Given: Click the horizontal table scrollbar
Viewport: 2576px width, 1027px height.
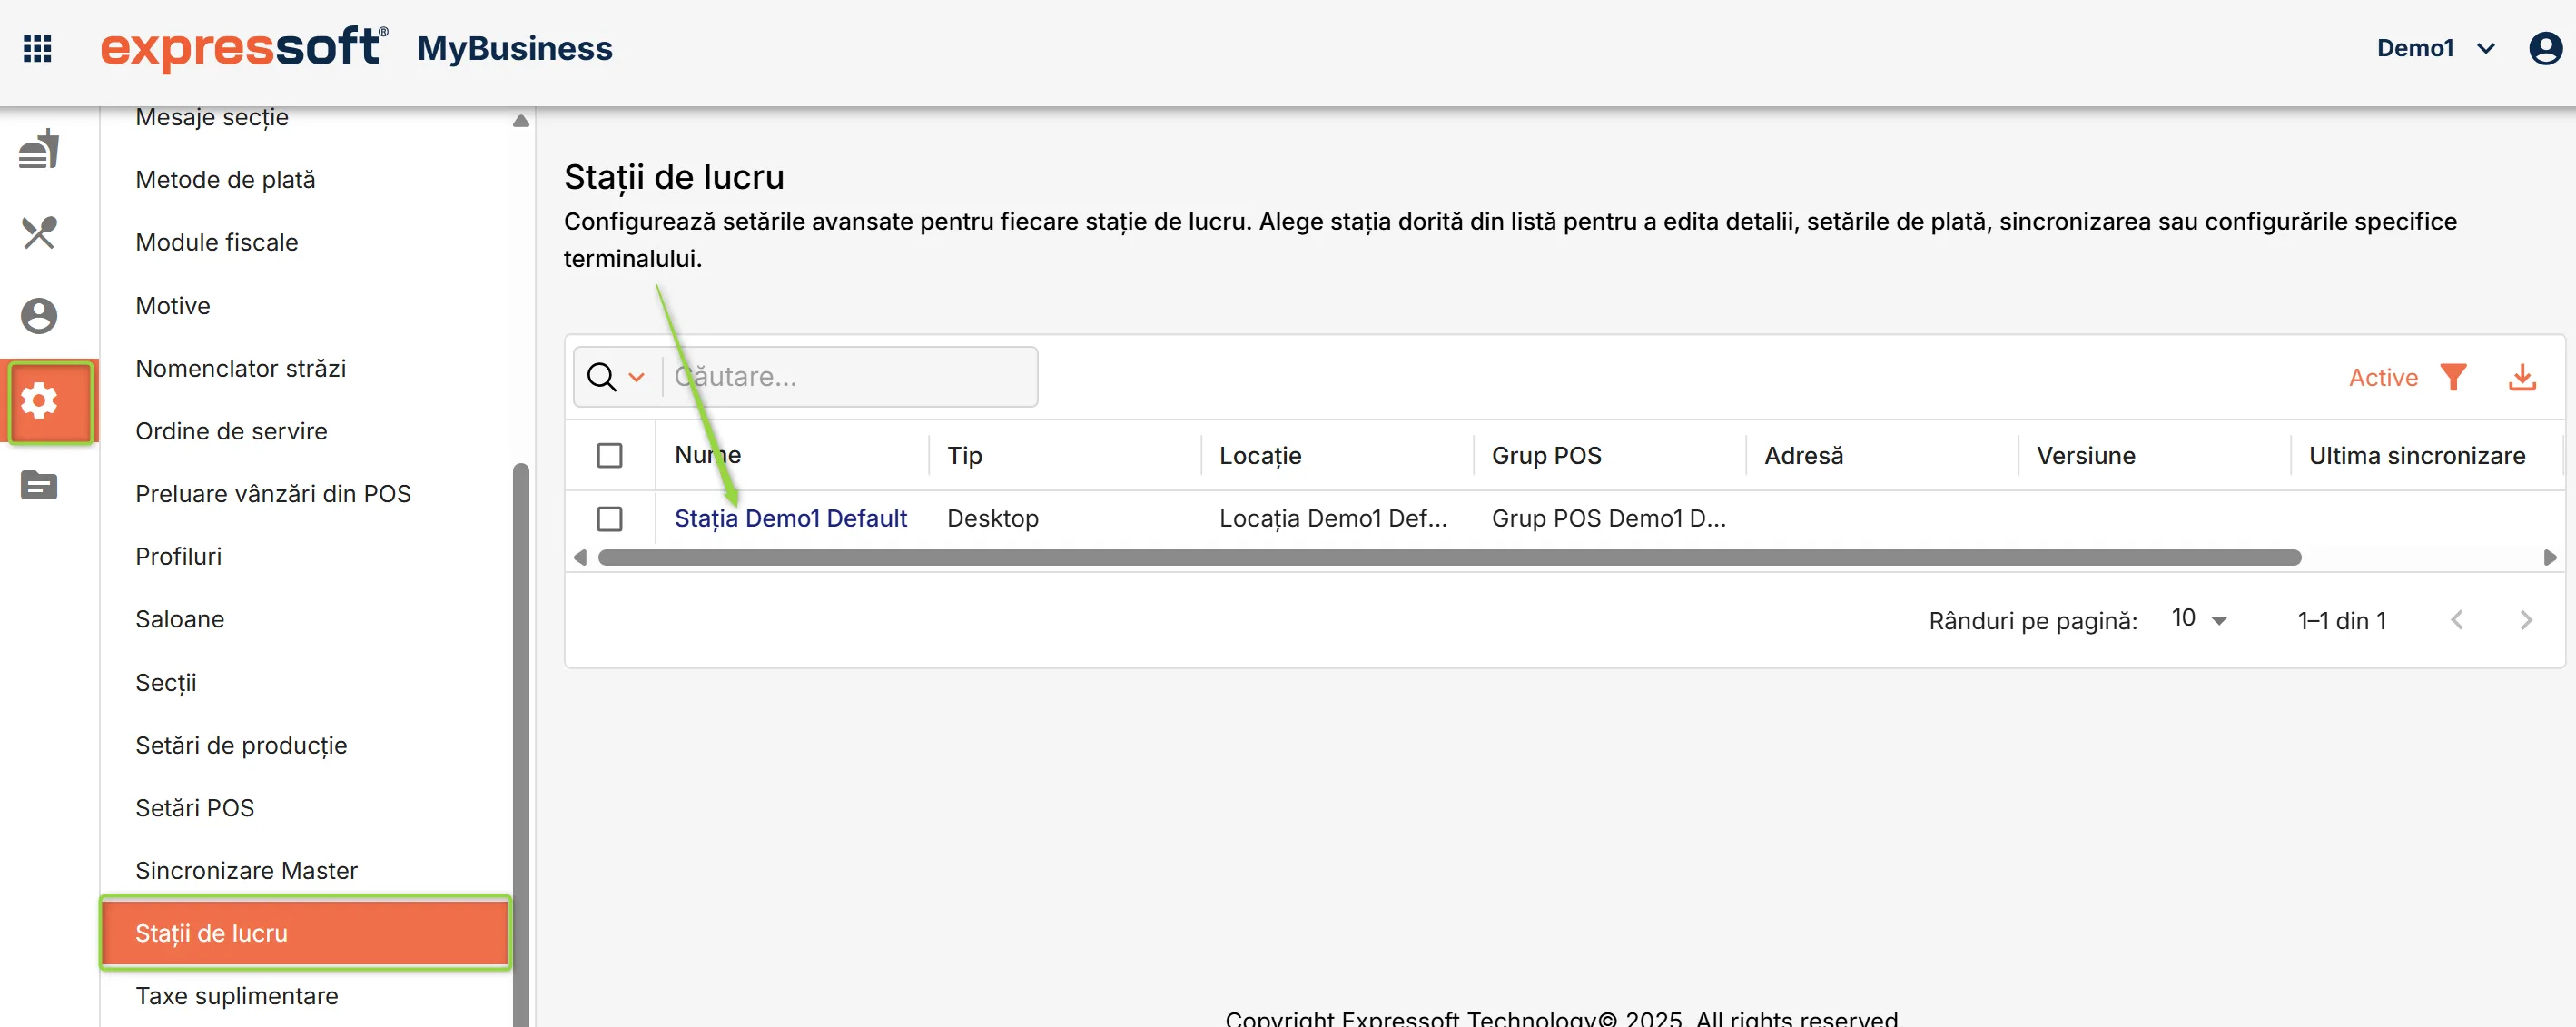Looking at the screenshot, I should coord(1449,557).
